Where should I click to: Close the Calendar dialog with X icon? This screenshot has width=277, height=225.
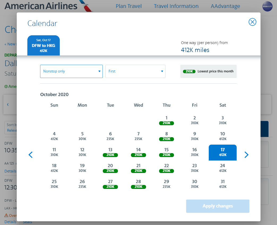point(252,22)
